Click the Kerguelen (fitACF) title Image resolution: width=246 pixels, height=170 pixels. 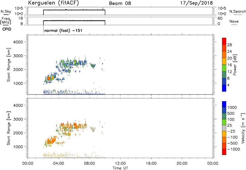tap(54, 3)
